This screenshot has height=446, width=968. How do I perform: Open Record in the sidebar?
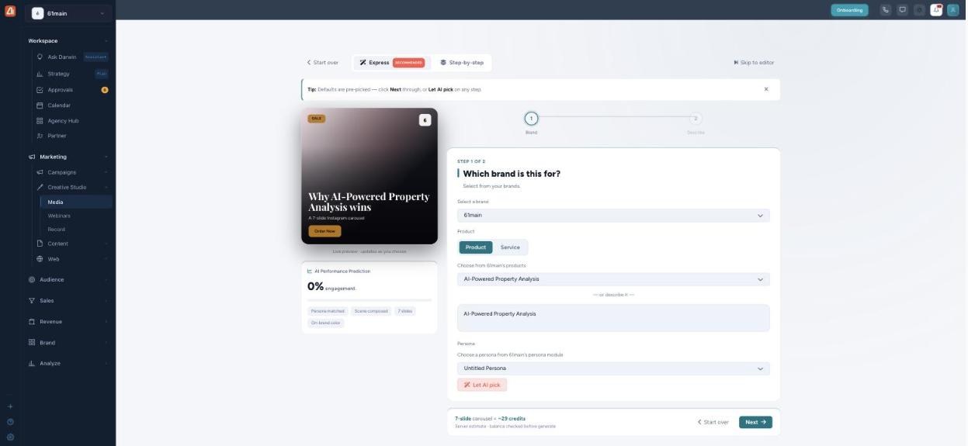[76, 230]
